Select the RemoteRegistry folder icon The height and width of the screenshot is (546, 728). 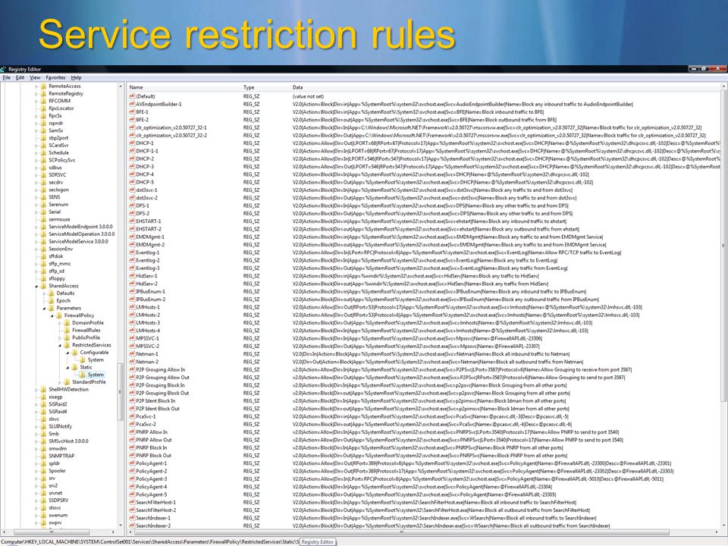[44, 93]
